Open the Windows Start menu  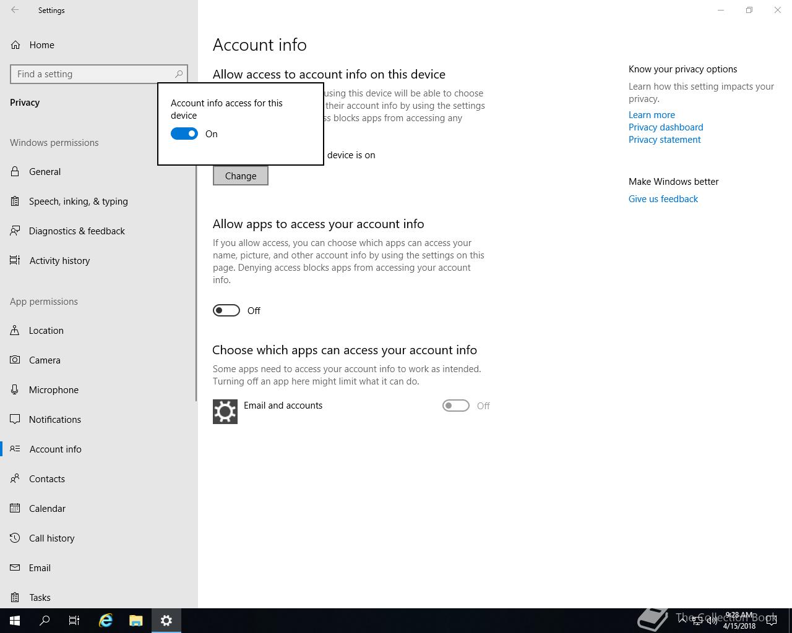coord(15,621)
